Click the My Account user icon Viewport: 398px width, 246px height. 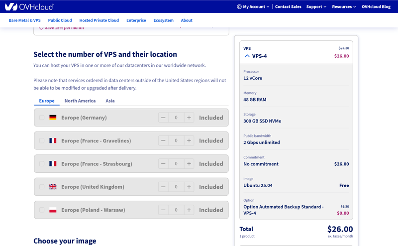point(239,7)
